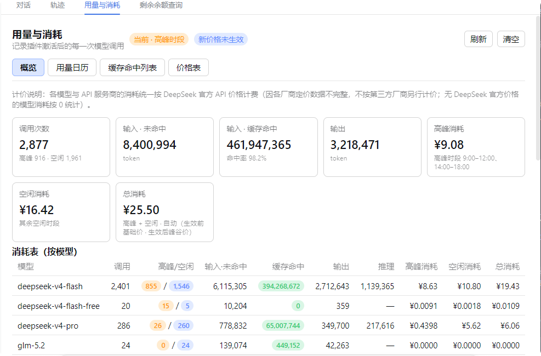Open the 缓存命中列表 sub-tab
The image size is (541, 356).
(x=132, y=67)
